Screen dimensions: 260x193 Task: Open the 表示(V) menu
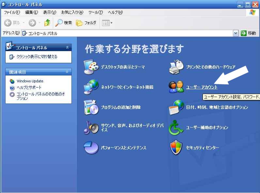[50, 12]
